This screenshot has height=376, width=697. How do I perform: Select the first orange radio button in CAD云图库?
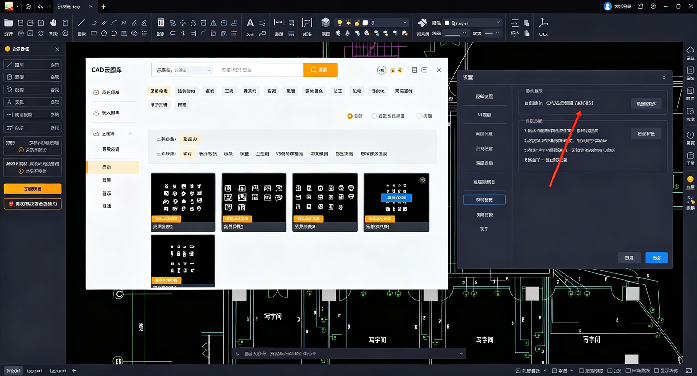coord(350,116)
